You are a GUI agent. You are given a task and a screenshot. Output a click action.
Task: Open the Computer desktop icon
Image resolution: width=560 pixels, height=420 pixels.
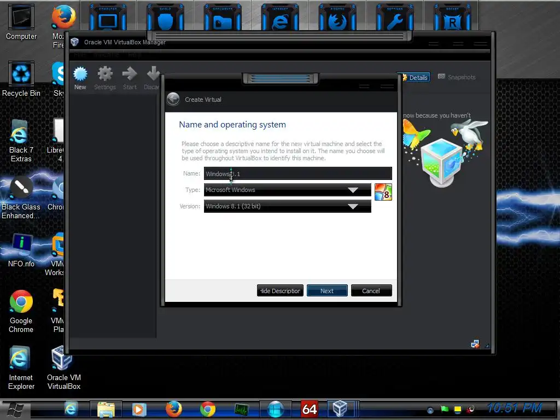21,22
